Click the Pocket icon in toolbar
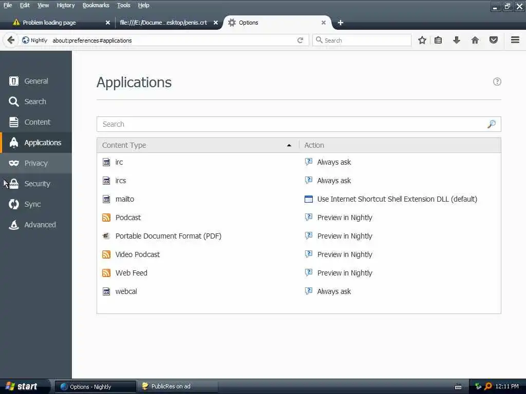 tap(494, 40)
